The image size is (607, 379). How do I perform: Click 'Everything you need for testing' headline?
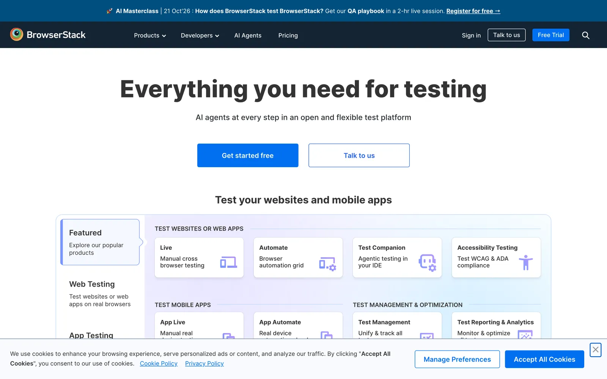[x=303, y=89]
